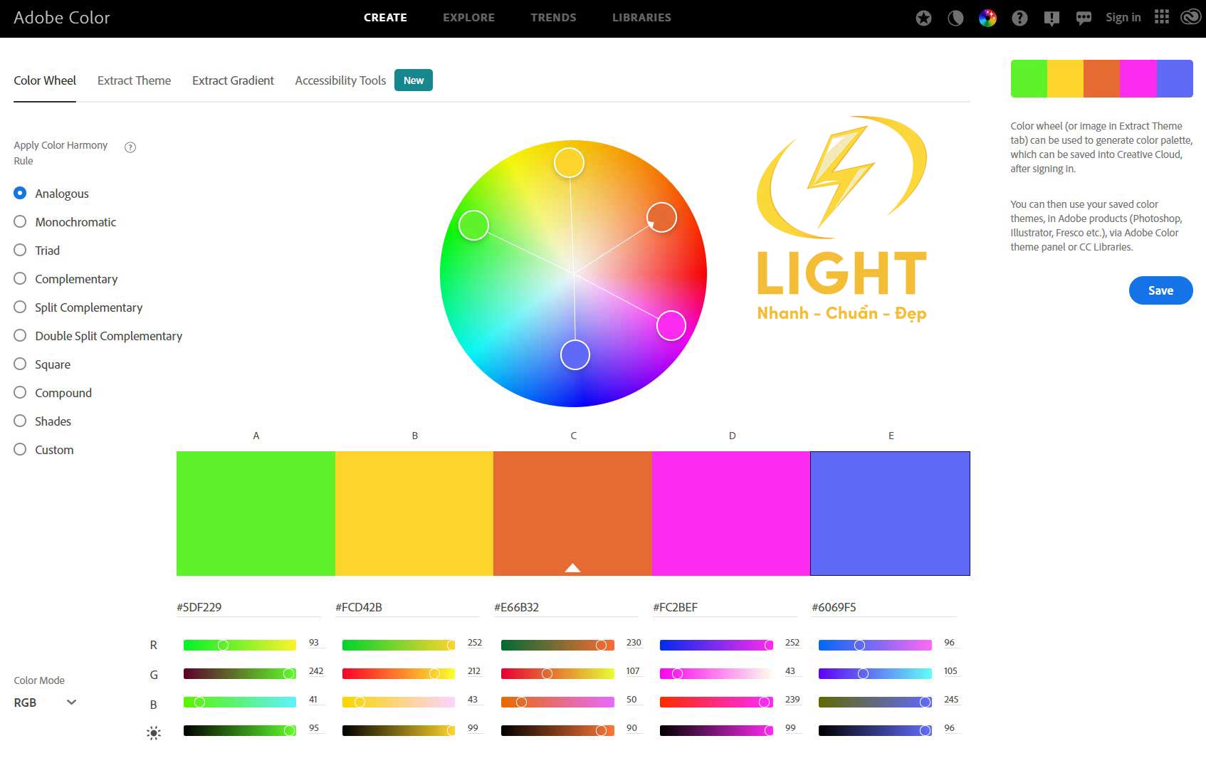Open the color wheel icon in header
Image resolution: width=1206 pixels, height=768 pixels.
coord(987,19)
